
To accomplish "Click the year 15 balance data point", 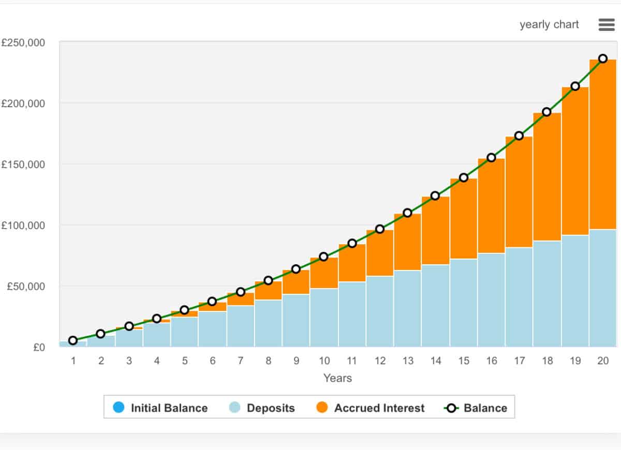I will click(464, 177).
